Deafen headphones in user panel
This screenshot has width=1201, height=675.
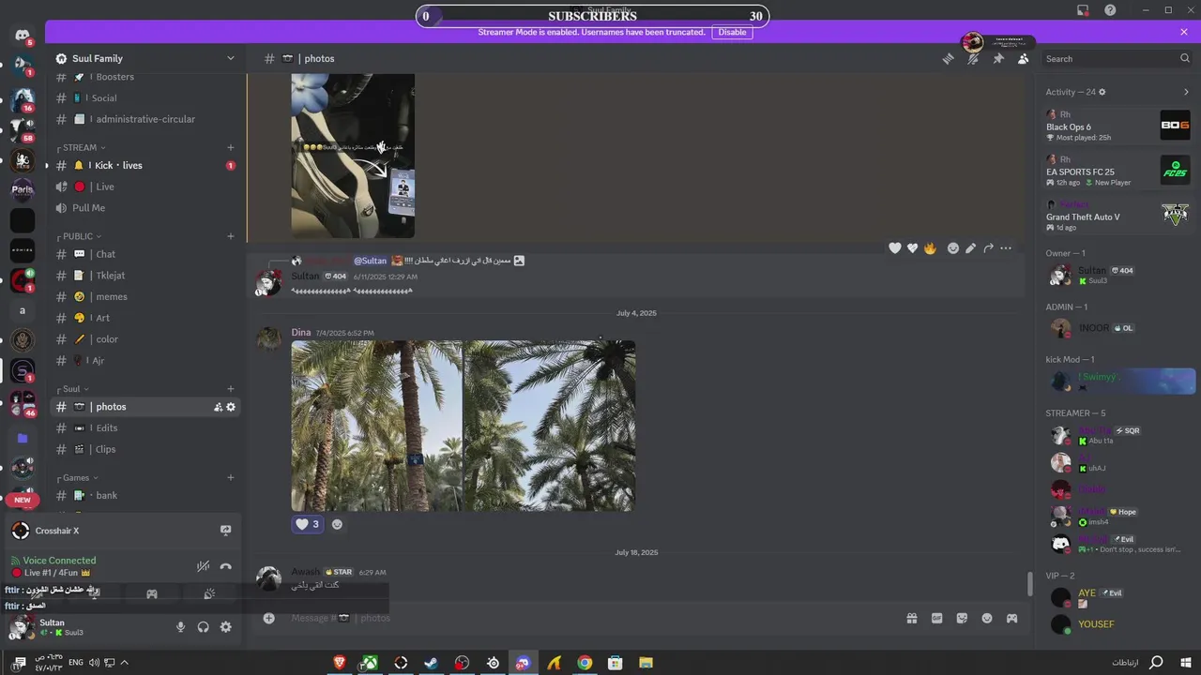tap(203, 627)
